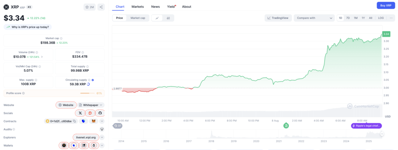Expand more Contracts with chevron
Screen dimensions: 398x150
pyautogui.click(x=102, y=121)
